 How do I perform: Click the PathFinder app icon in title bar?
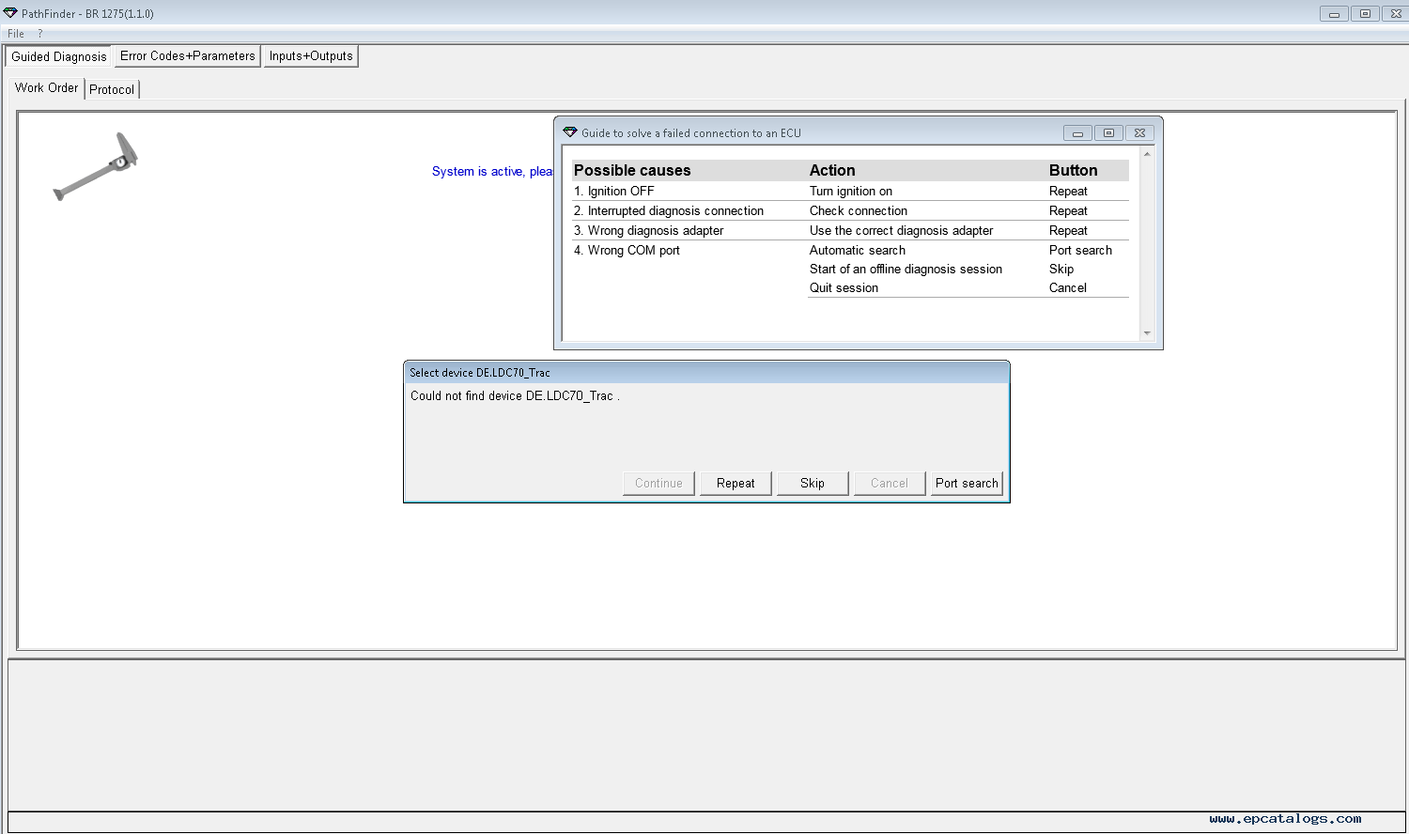(10, 13)
